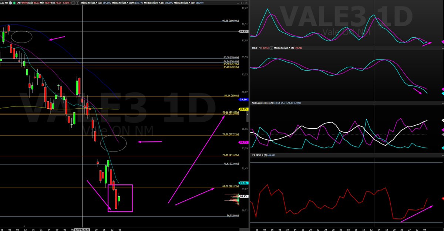Click the 72,85 (141,2%) Fibonacci level label

click(x=230, y=156)
